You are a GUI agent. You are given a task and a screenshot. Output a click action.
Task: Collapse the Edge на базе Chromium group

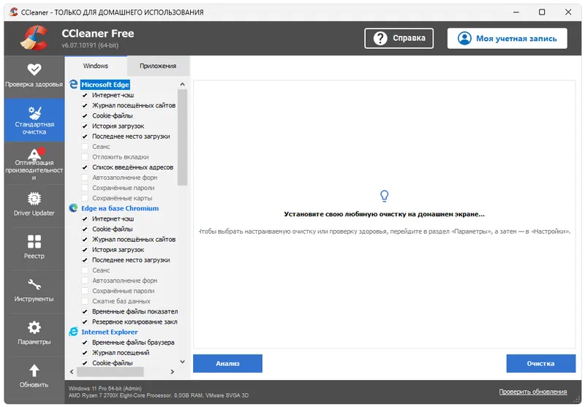pos(119,208)
